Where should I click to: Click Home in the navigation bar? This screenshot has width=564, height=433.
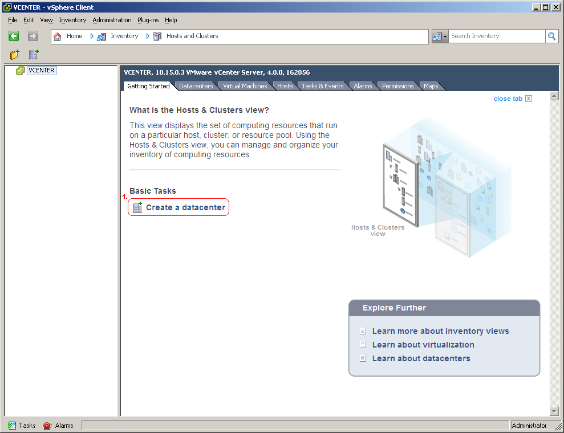[75, 36]
